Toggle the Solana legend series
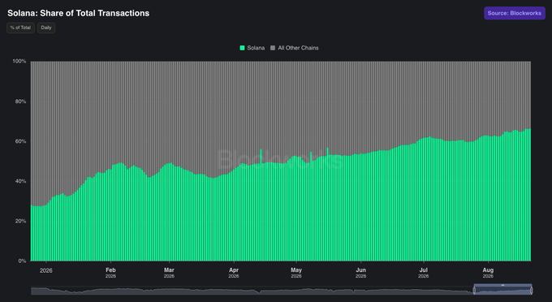 point(252,48)
